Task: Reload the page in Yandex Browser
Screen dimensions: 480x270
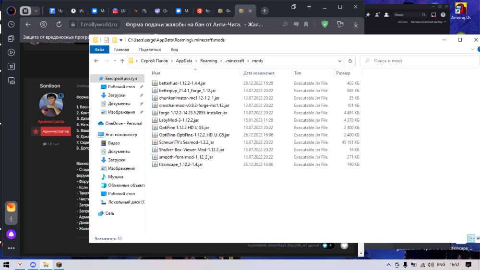Action: [x=59, y=24]
